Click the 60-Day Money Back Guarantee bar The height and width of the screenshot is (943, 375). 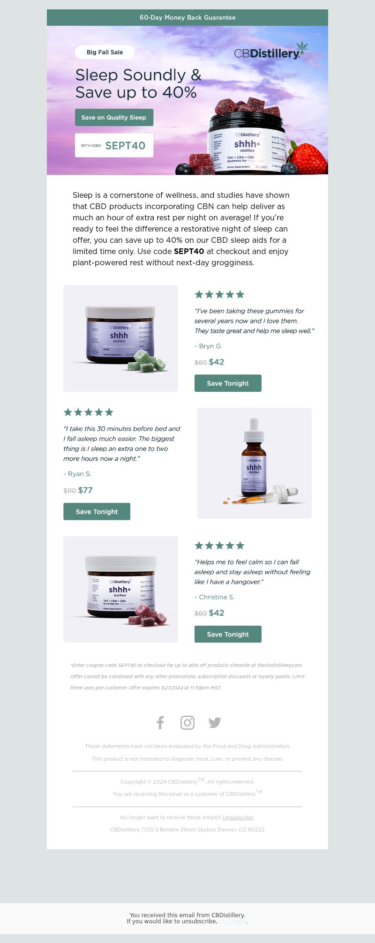(x=187, y=17)
